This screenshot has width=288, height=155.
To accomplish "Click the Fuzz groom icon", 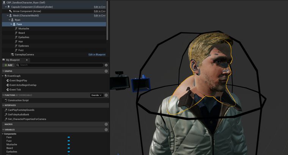I will click(16, 50).
